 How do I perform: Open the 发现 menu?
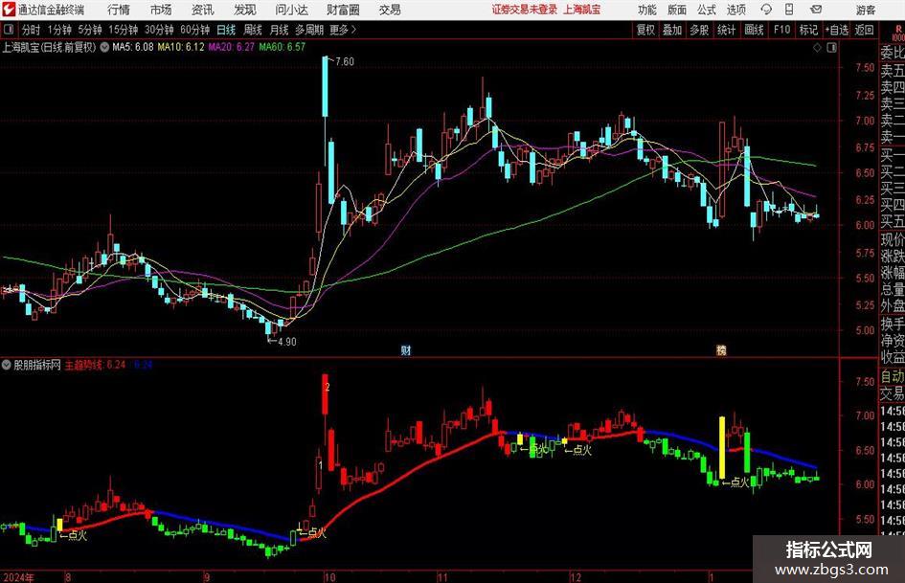click(x=245, y=10)
